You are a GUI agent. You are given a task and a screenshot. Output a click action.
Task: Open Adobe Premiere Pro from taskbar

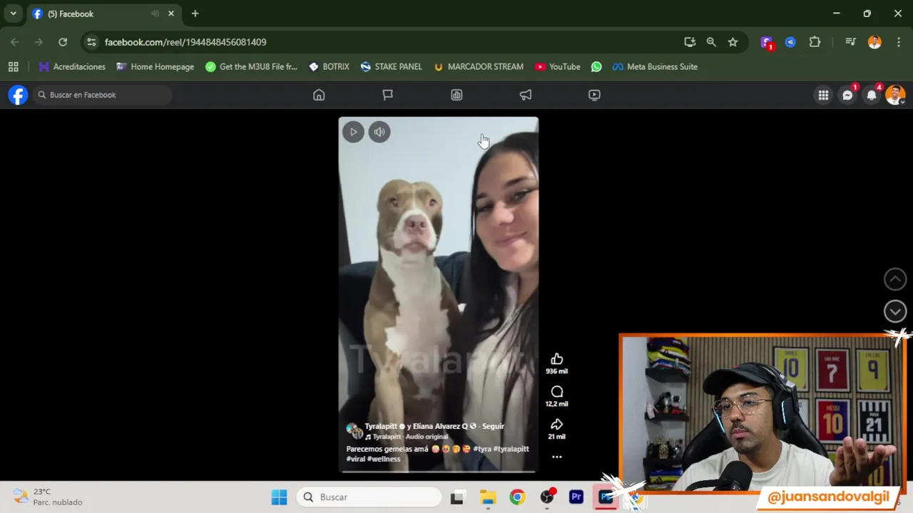[x=576, y=497]
